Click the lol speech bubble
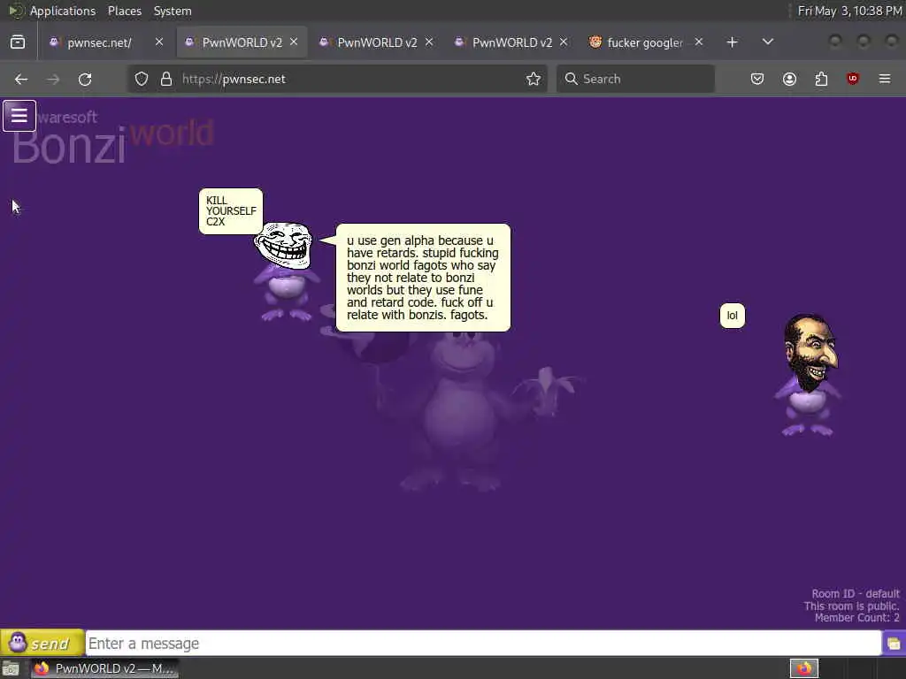This screenshot has width=906, height=679. (732, 316)
